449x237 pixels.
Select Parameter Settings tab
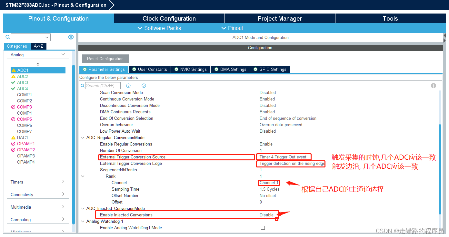coord(104,69)
